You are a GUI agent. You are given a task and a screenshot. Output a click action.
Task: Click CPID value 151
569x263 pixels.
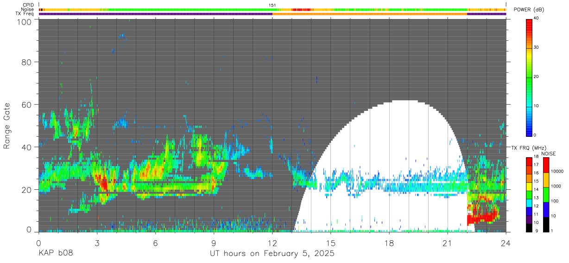tap(272, 5)
